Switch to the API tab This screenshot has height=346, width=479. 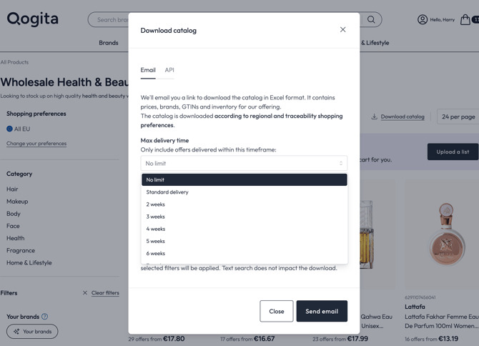(x=169, y=70)
